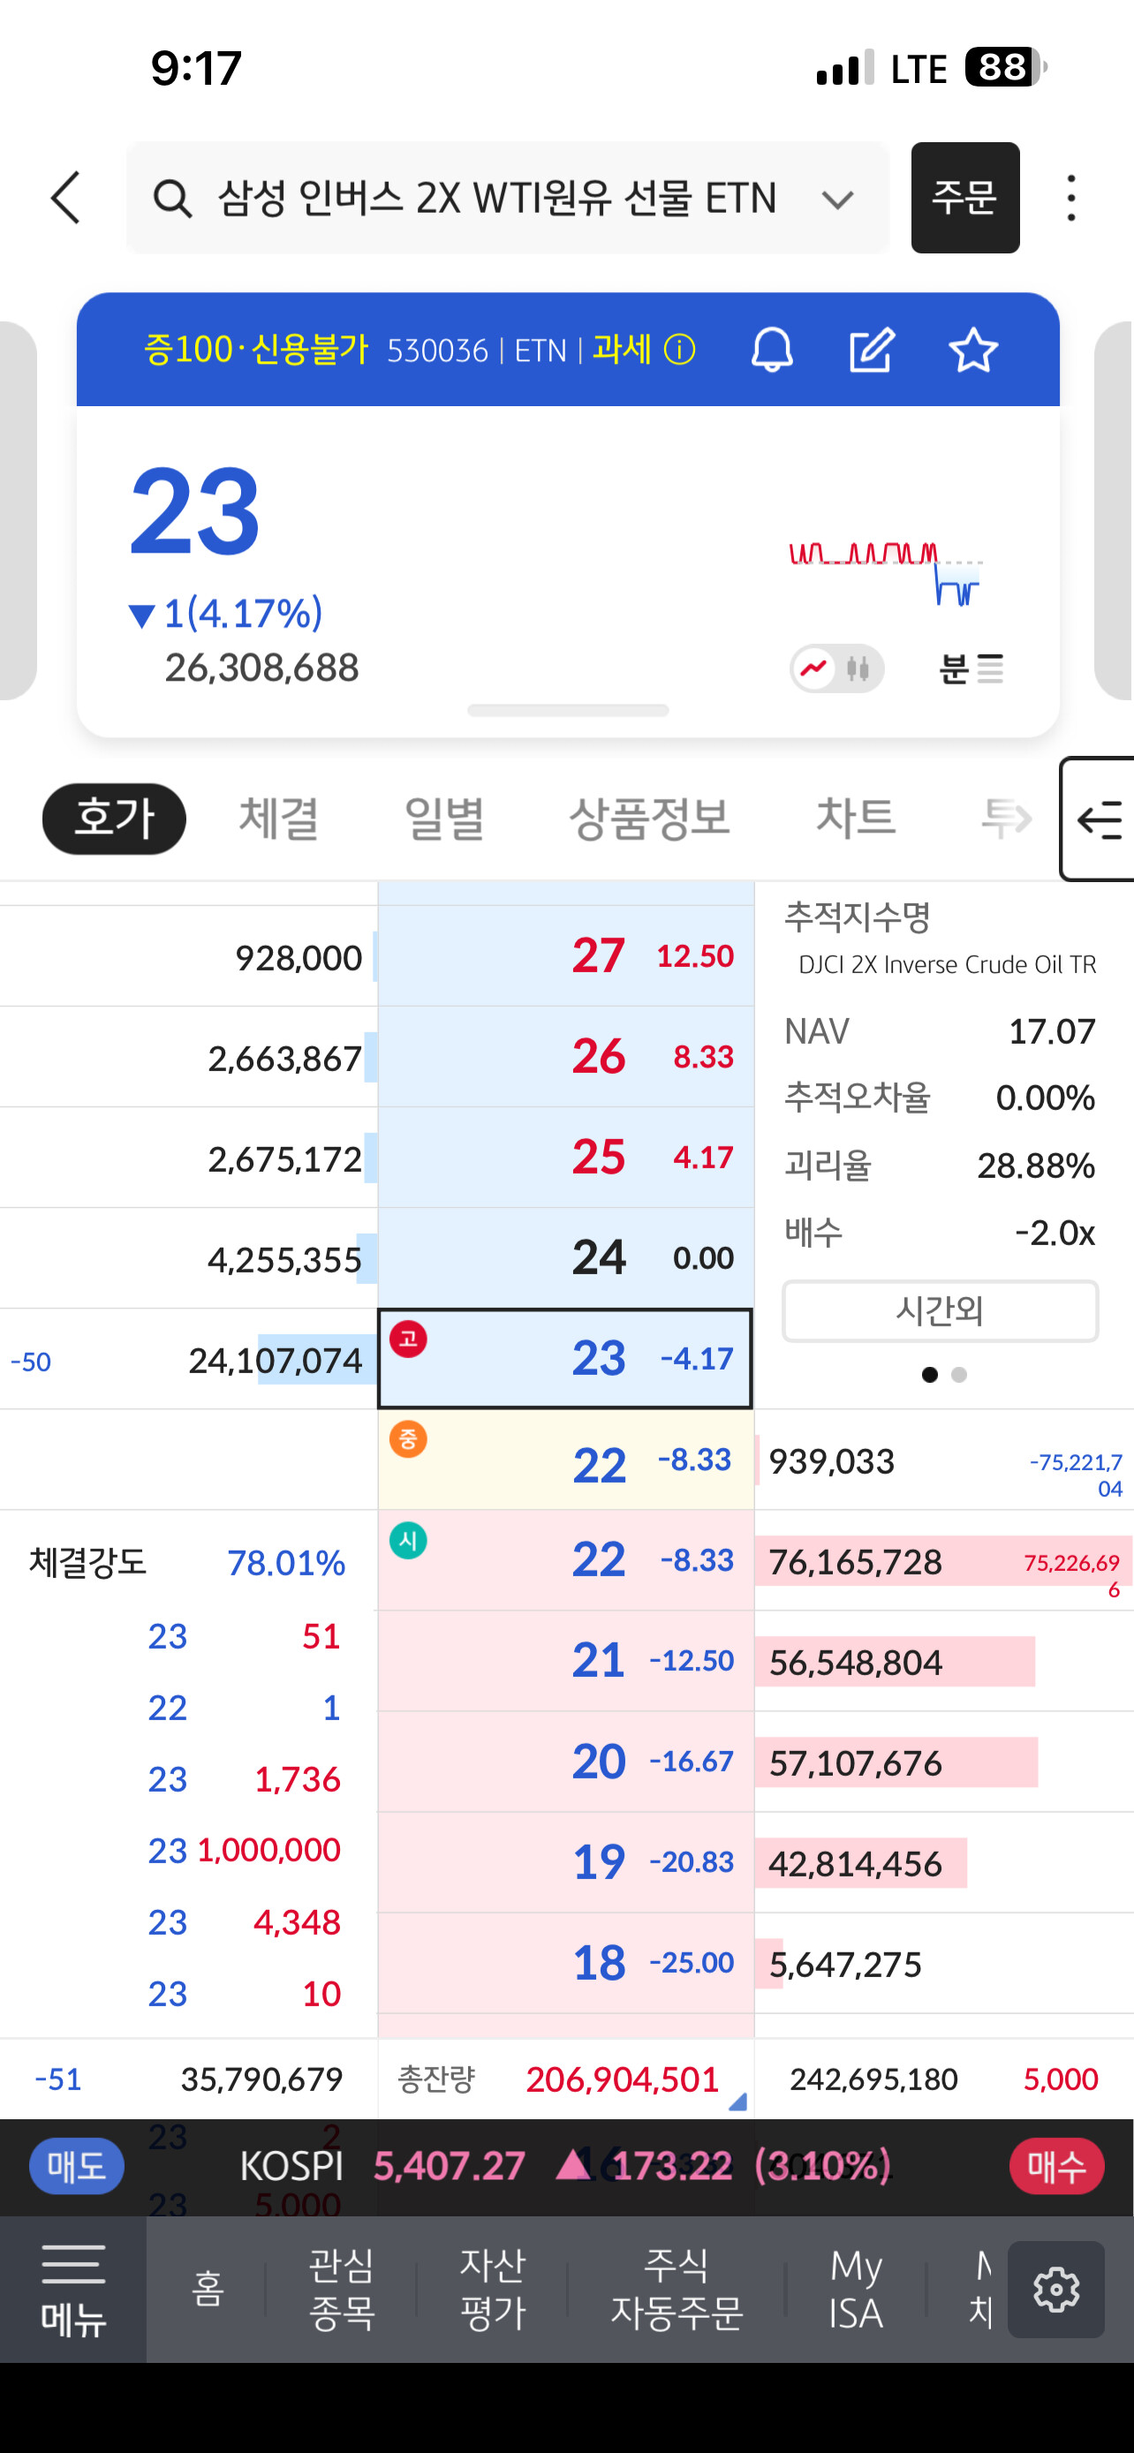Select bid price 19 row
This screenshot has height=2453, width=1134.
click(565, 1862)
